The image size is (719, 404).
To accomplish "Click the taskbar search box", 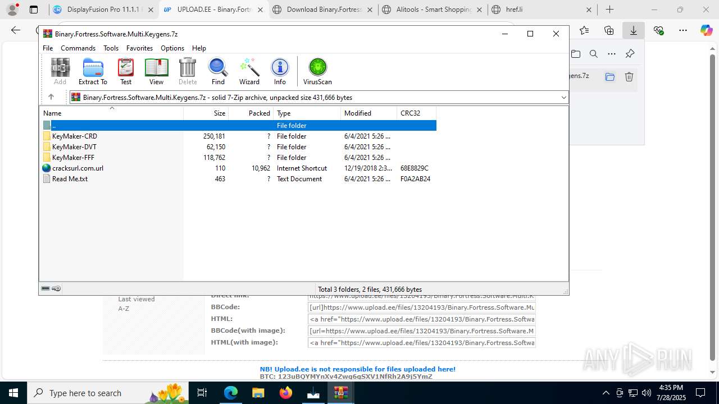I will pyautogui.click(x=108, y=393).
